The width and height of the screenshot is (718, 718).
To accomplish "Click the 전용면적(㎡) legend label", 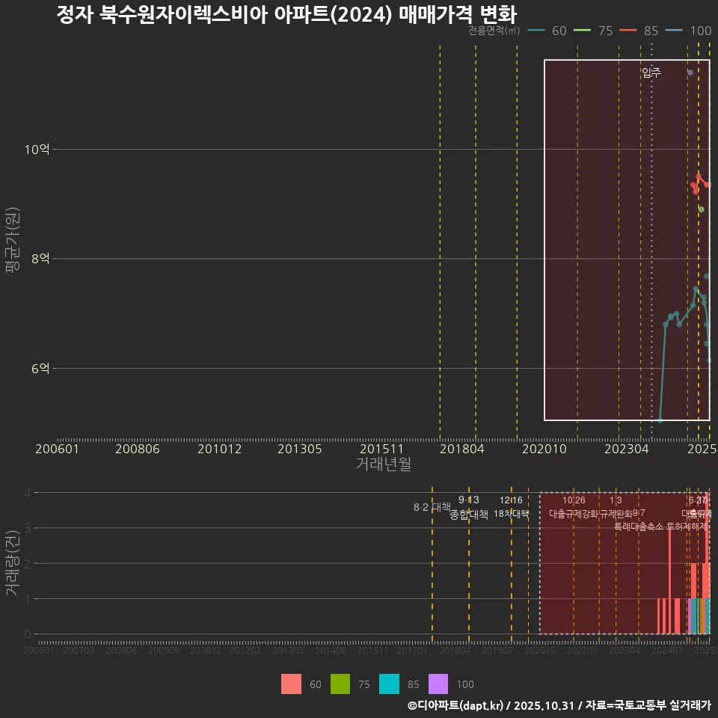I will tap(494, 31).
